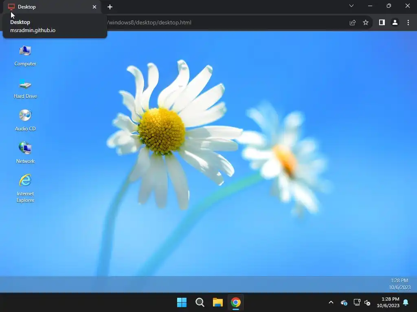
Task: Open the Windows Start button
Action: pyautogui.click(x=182, y=302)
